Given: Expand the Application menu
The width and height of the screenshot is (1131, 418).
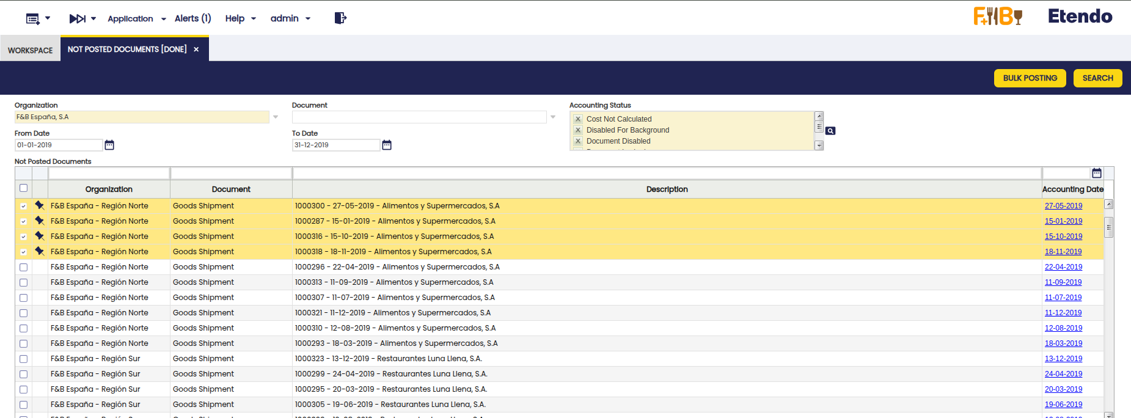Looking at the screenshot, I should 137,18.
